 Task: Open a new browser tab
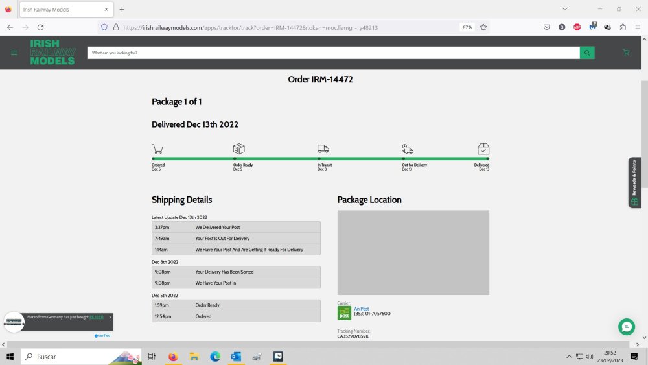122,10
